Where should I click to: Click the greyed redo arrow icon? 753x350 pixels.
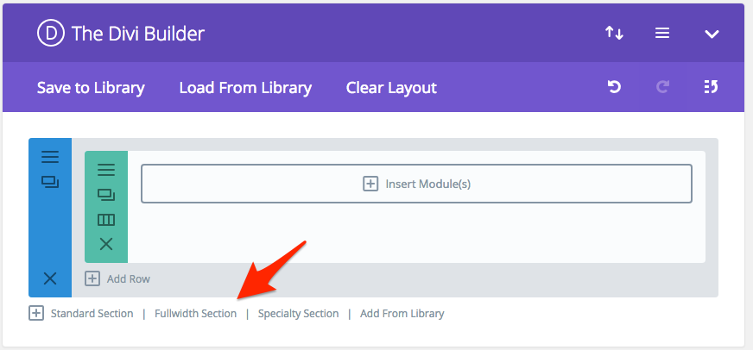pos(662,87)
